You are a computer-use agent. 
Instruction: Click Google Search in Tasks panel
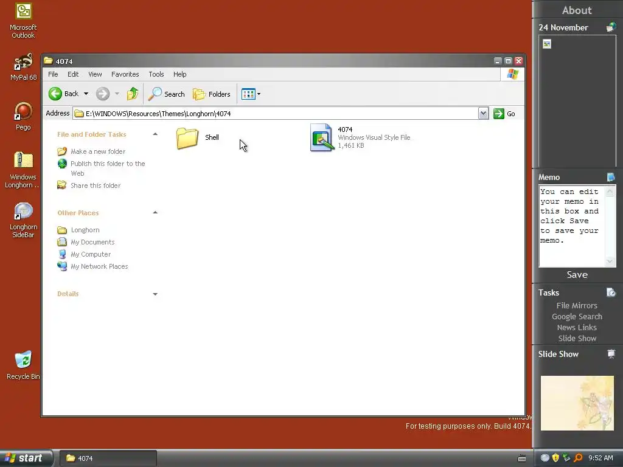(x=577, y=316)
